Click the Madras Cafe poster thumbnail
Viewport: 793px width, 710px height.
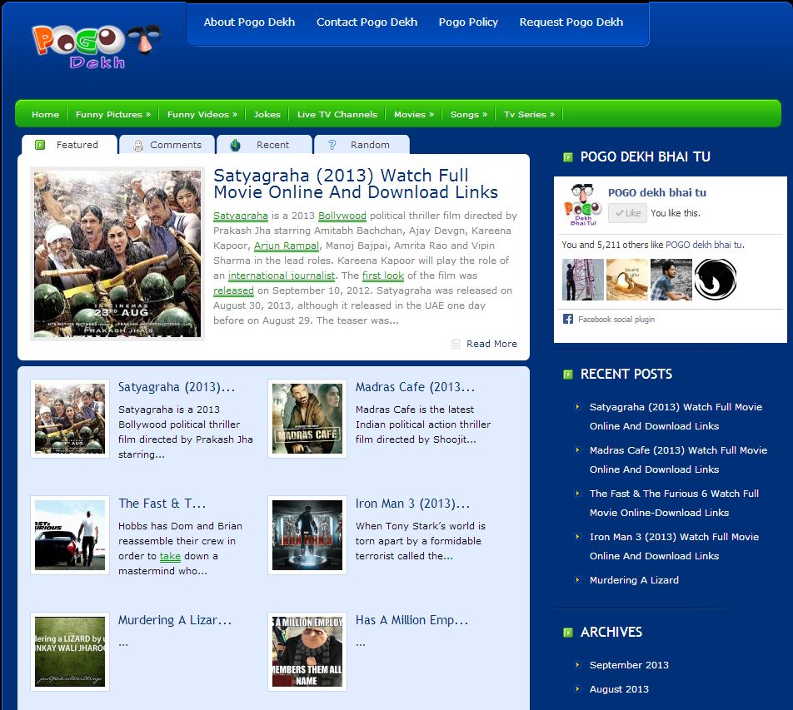click(x=307, y=419)
